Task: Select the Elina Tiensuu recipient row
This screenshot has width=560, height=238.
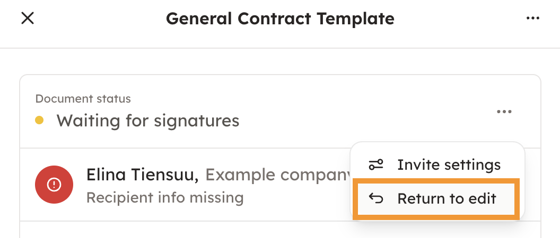Action: pyautogui.click(x=212, y=185)
